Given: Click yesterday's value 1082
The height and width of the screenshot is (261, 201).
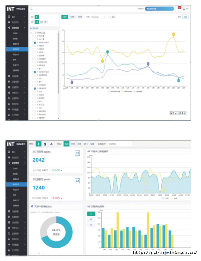Looking at the screenshot, I should (x=45, y=198).
